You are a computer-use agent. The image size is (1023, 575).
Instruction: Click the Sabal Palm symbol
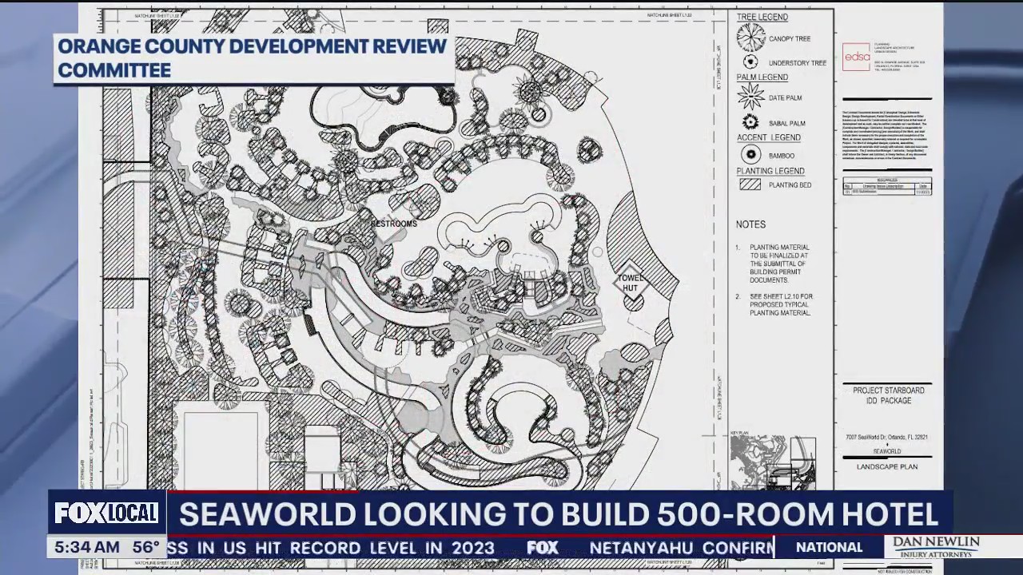click(750, 122)
